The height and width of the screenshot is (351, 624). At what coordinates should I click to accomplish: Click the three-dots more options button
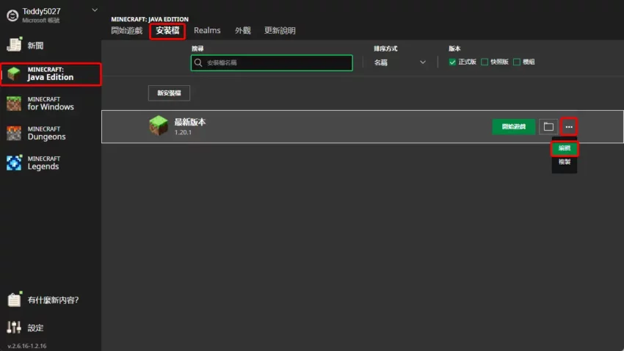point(569,126)
